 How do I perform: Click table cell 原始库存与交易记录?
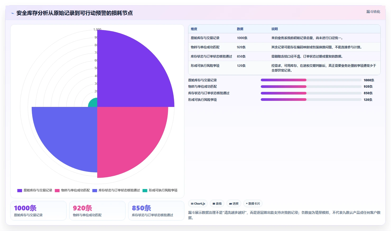click(x=205, y=38)
